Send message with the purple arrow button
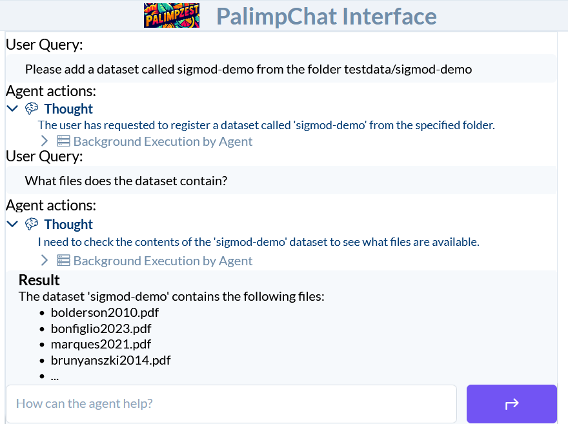568x424 pixels. tap(511, 404)
